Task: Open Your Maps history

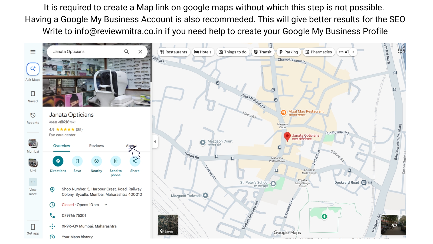Action: 77,237
